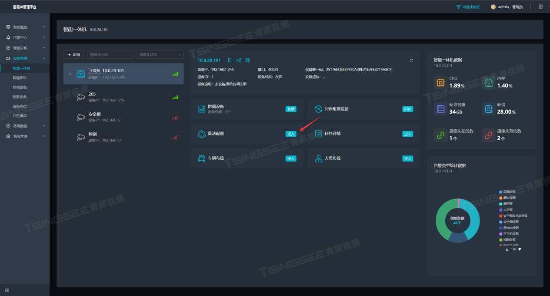Image resolution: width=550 pixels, height=296 pixels.
Task: Toggle 安全帽反光衣告警 legend entry
Action: [x=513, y=215]
